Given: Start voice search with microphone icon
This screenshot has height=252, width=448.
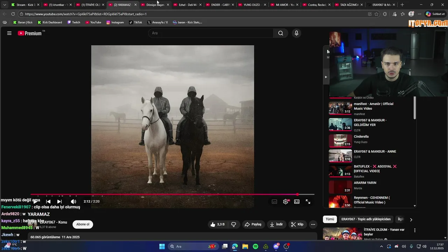Looking at the screenshot, I should 296,33.
